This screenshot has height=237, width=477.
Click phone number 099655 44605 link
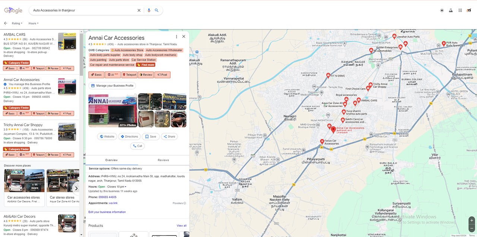click(108, 197)
